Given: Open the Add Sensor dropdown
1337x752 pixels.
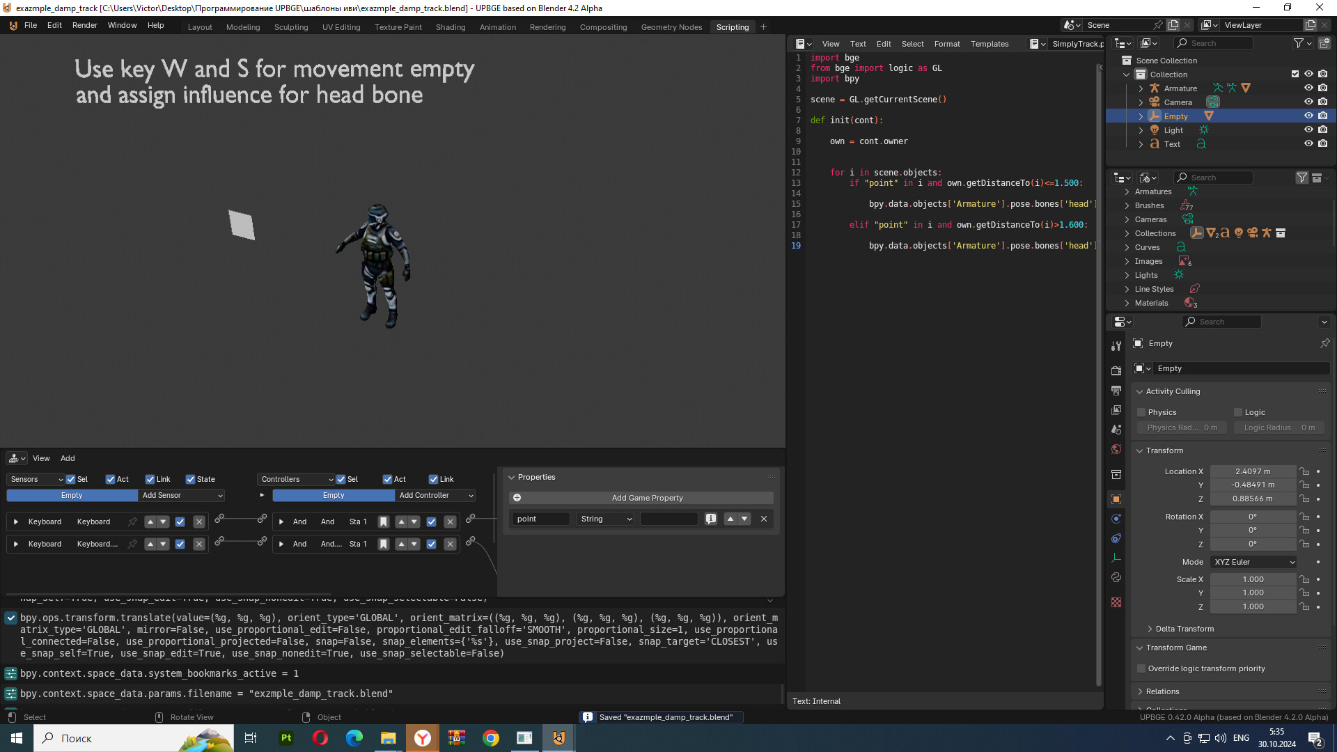Looking at the screenshot, I should point(182,495).
